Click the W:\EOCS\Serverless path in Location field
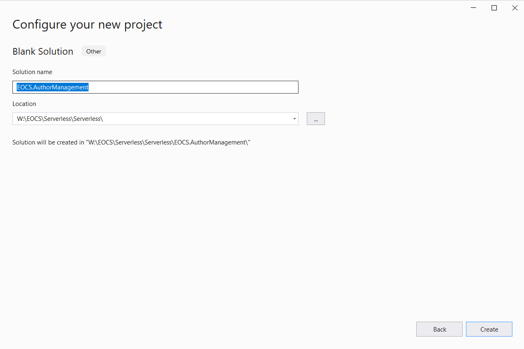This screenshot has width=524, height=349. [60, 118]
